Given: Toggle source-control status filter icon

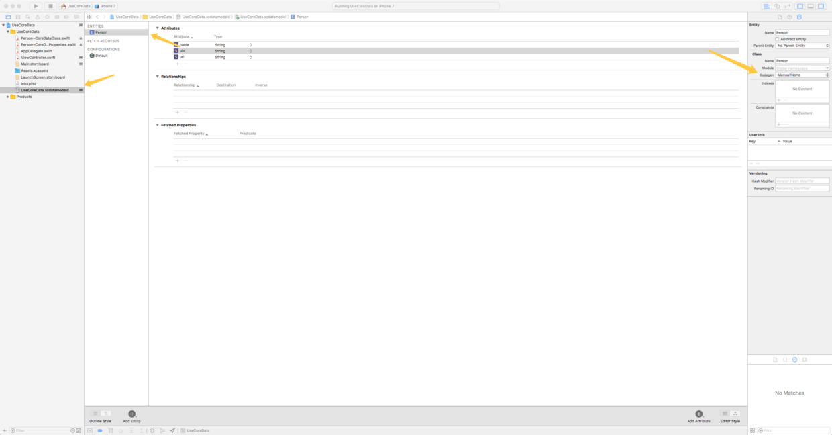Looking at the screenshot, I should tap(79, 430).
